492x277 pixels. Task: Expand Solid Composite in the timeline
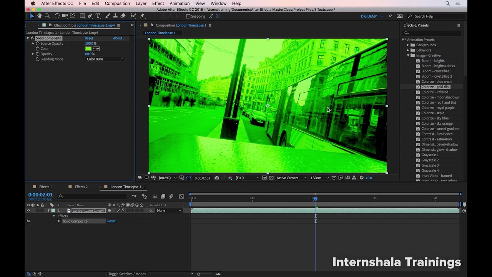[x=59, y=221]
